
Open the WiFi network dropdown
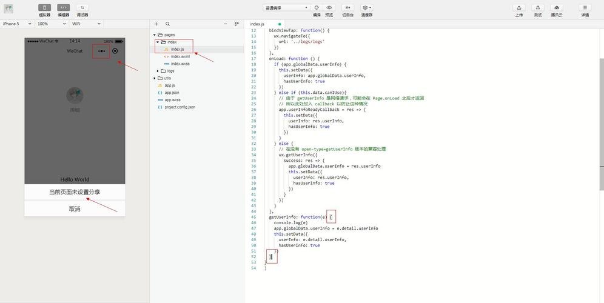(x=86, y=24)
